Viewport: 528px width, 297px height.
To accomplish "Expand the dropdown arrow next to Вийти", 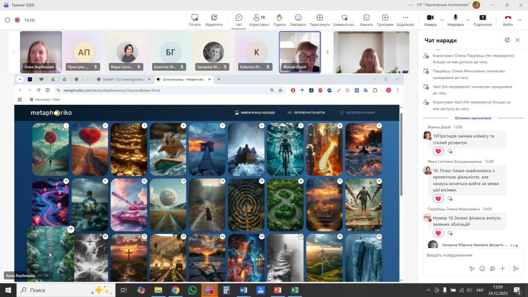I will 520,20.
